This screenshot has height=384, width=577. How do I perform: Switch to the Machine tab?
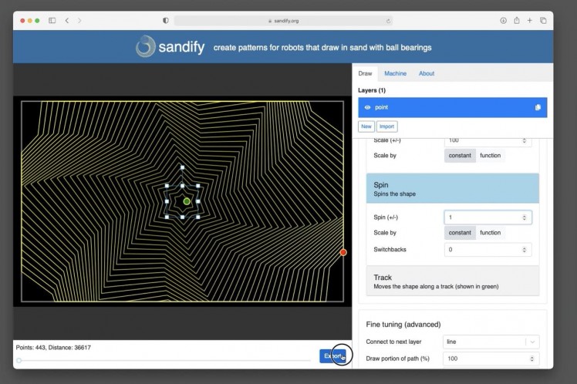tap(395, 73)
